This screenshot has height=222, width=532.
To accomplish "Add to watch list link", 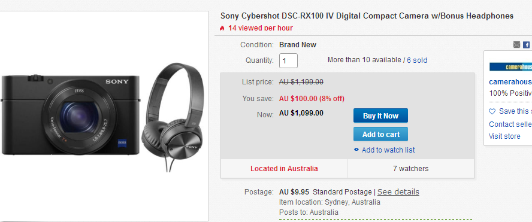I will pos(388,150).
